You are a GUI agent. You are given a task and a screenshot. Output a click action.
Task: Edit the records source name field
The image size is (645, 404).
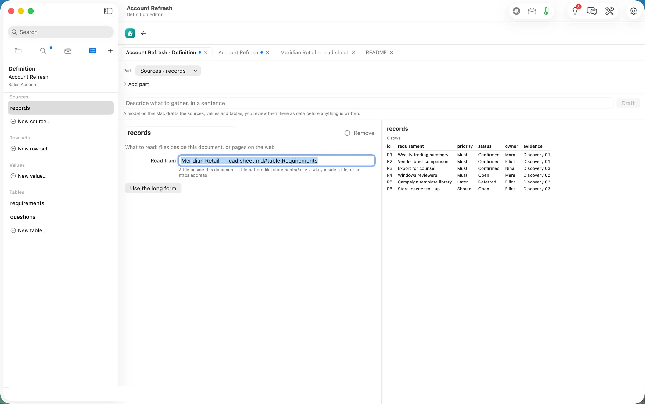[x=180, y=133]
